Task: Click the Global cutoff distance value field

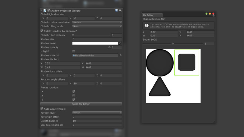Action: (x=117, y=35)
